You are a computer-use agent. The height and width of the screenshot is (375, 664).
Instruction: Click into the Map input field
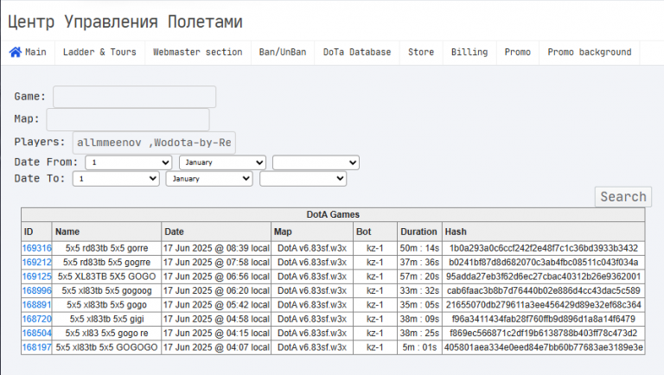tap(127, 119)
